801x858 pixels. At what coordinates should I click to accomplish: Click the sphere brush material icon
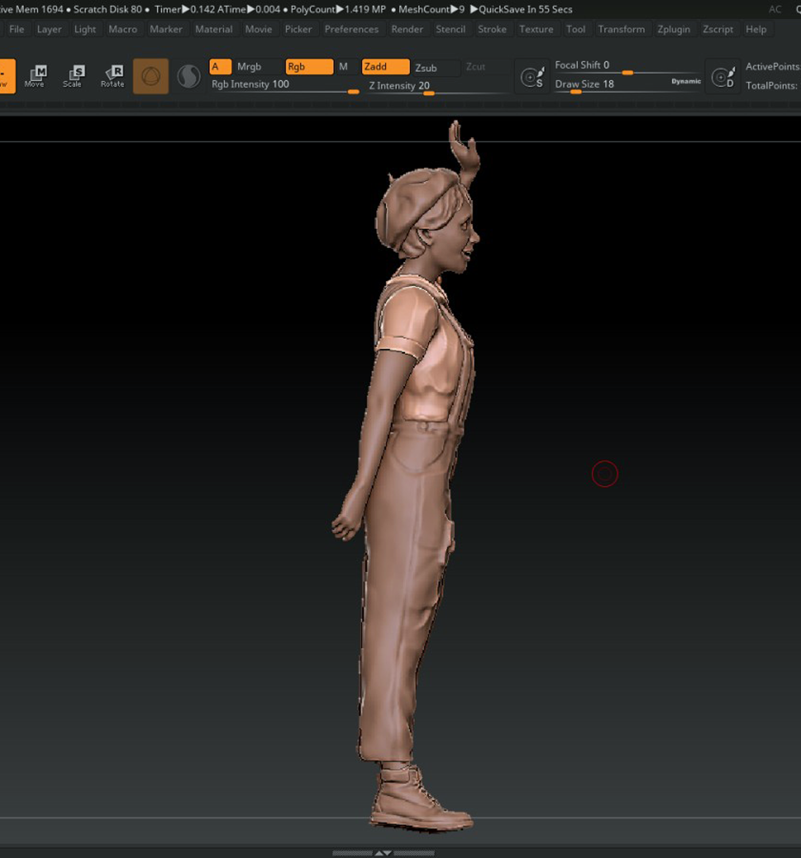pos(151,76)
